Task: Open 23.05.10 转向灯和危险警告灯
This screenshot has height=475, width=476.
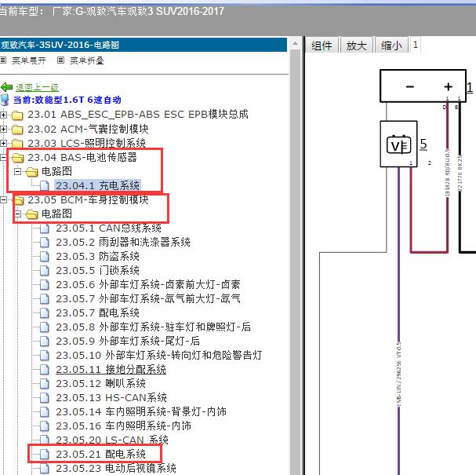Action: [159, 355]
